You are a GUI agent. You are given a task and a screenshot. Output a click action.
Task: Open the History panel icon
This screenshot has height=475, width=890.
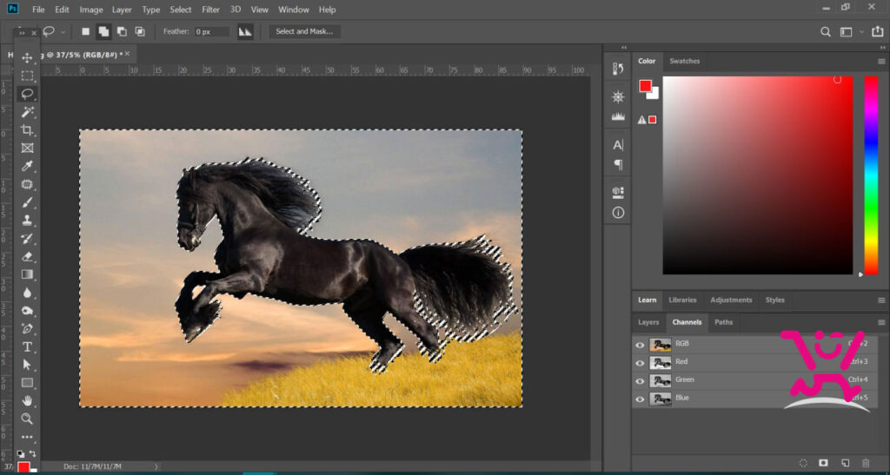[618, 69]
